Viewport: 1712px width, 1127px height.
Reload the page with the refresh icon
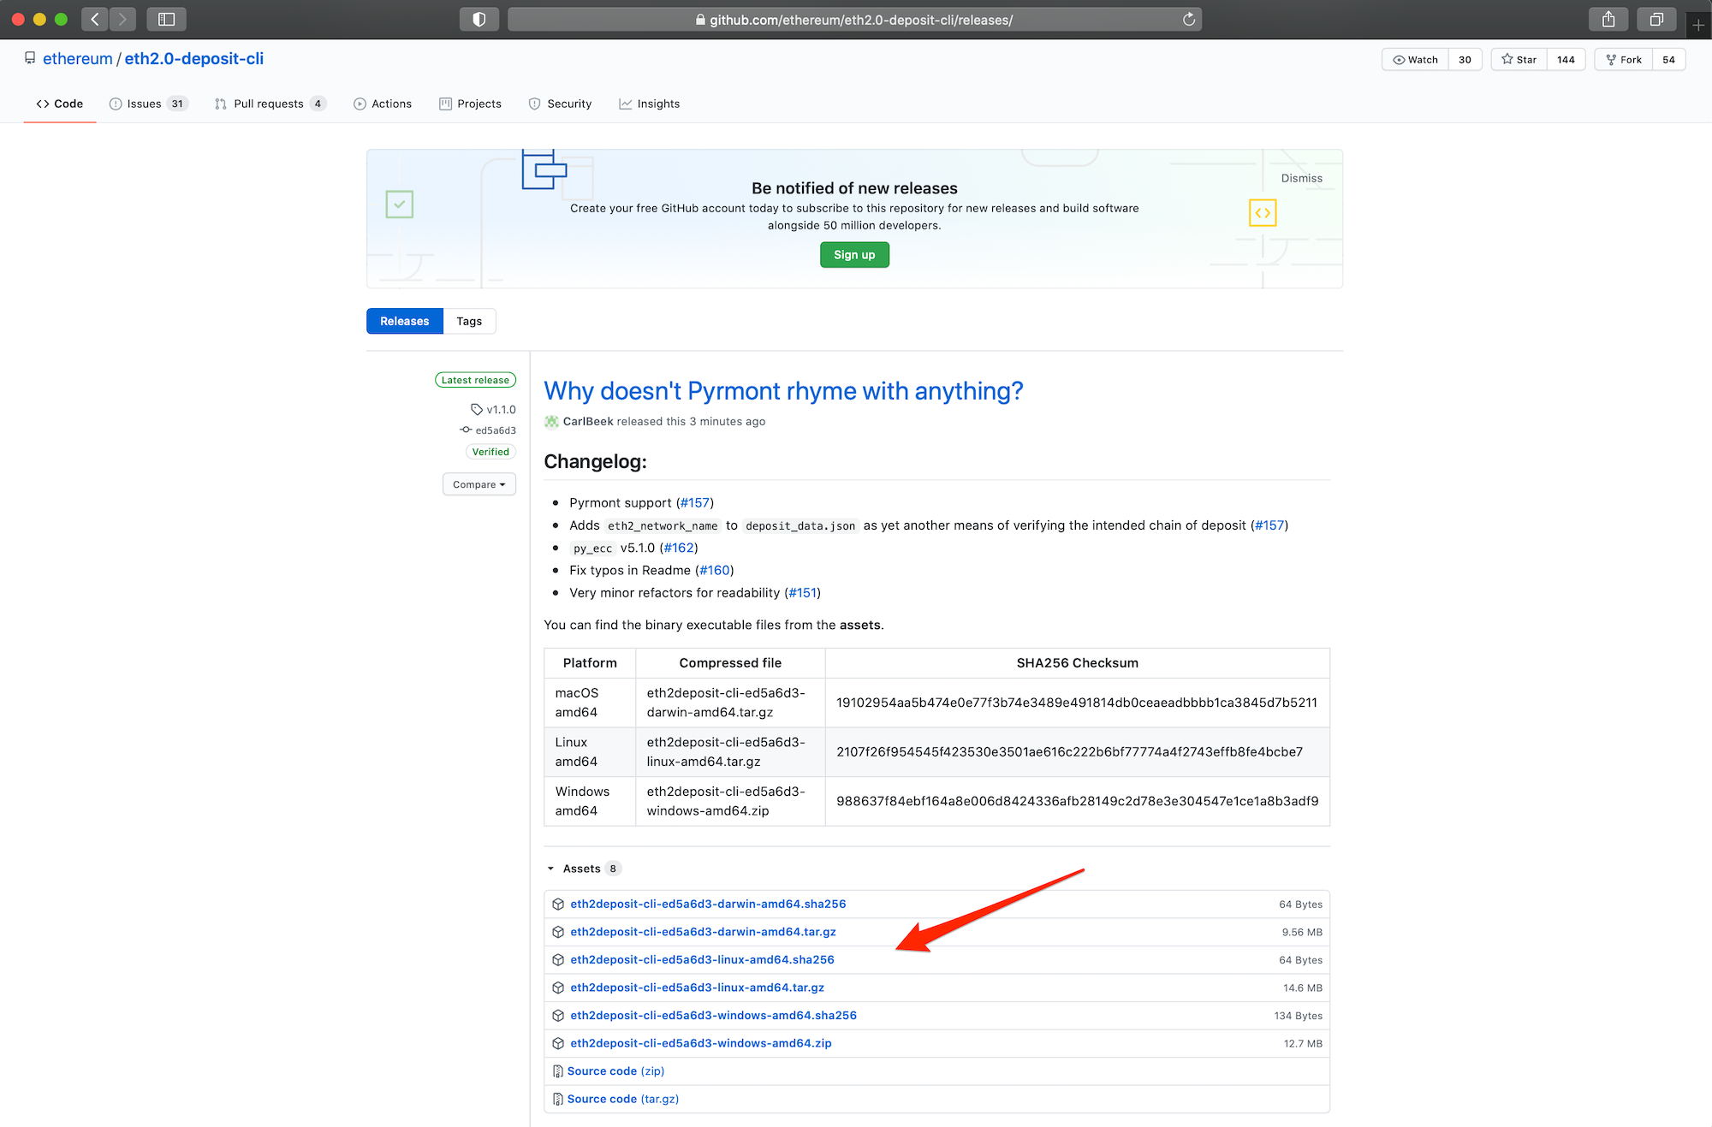(1189, 19)
